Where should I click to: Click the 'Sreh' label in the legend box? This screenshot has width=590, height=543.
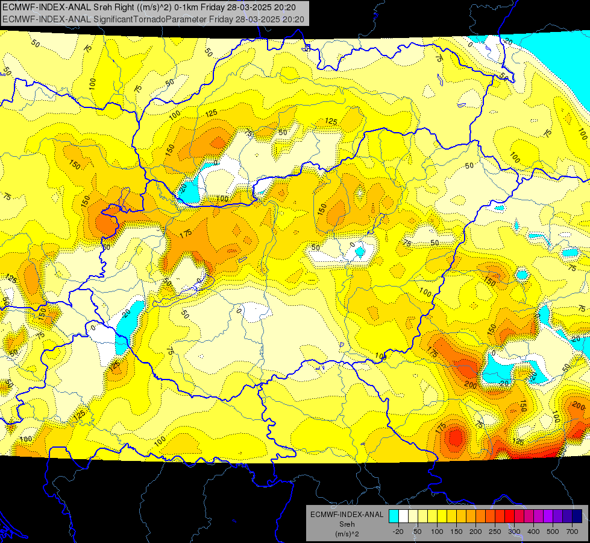coord(347,524)
